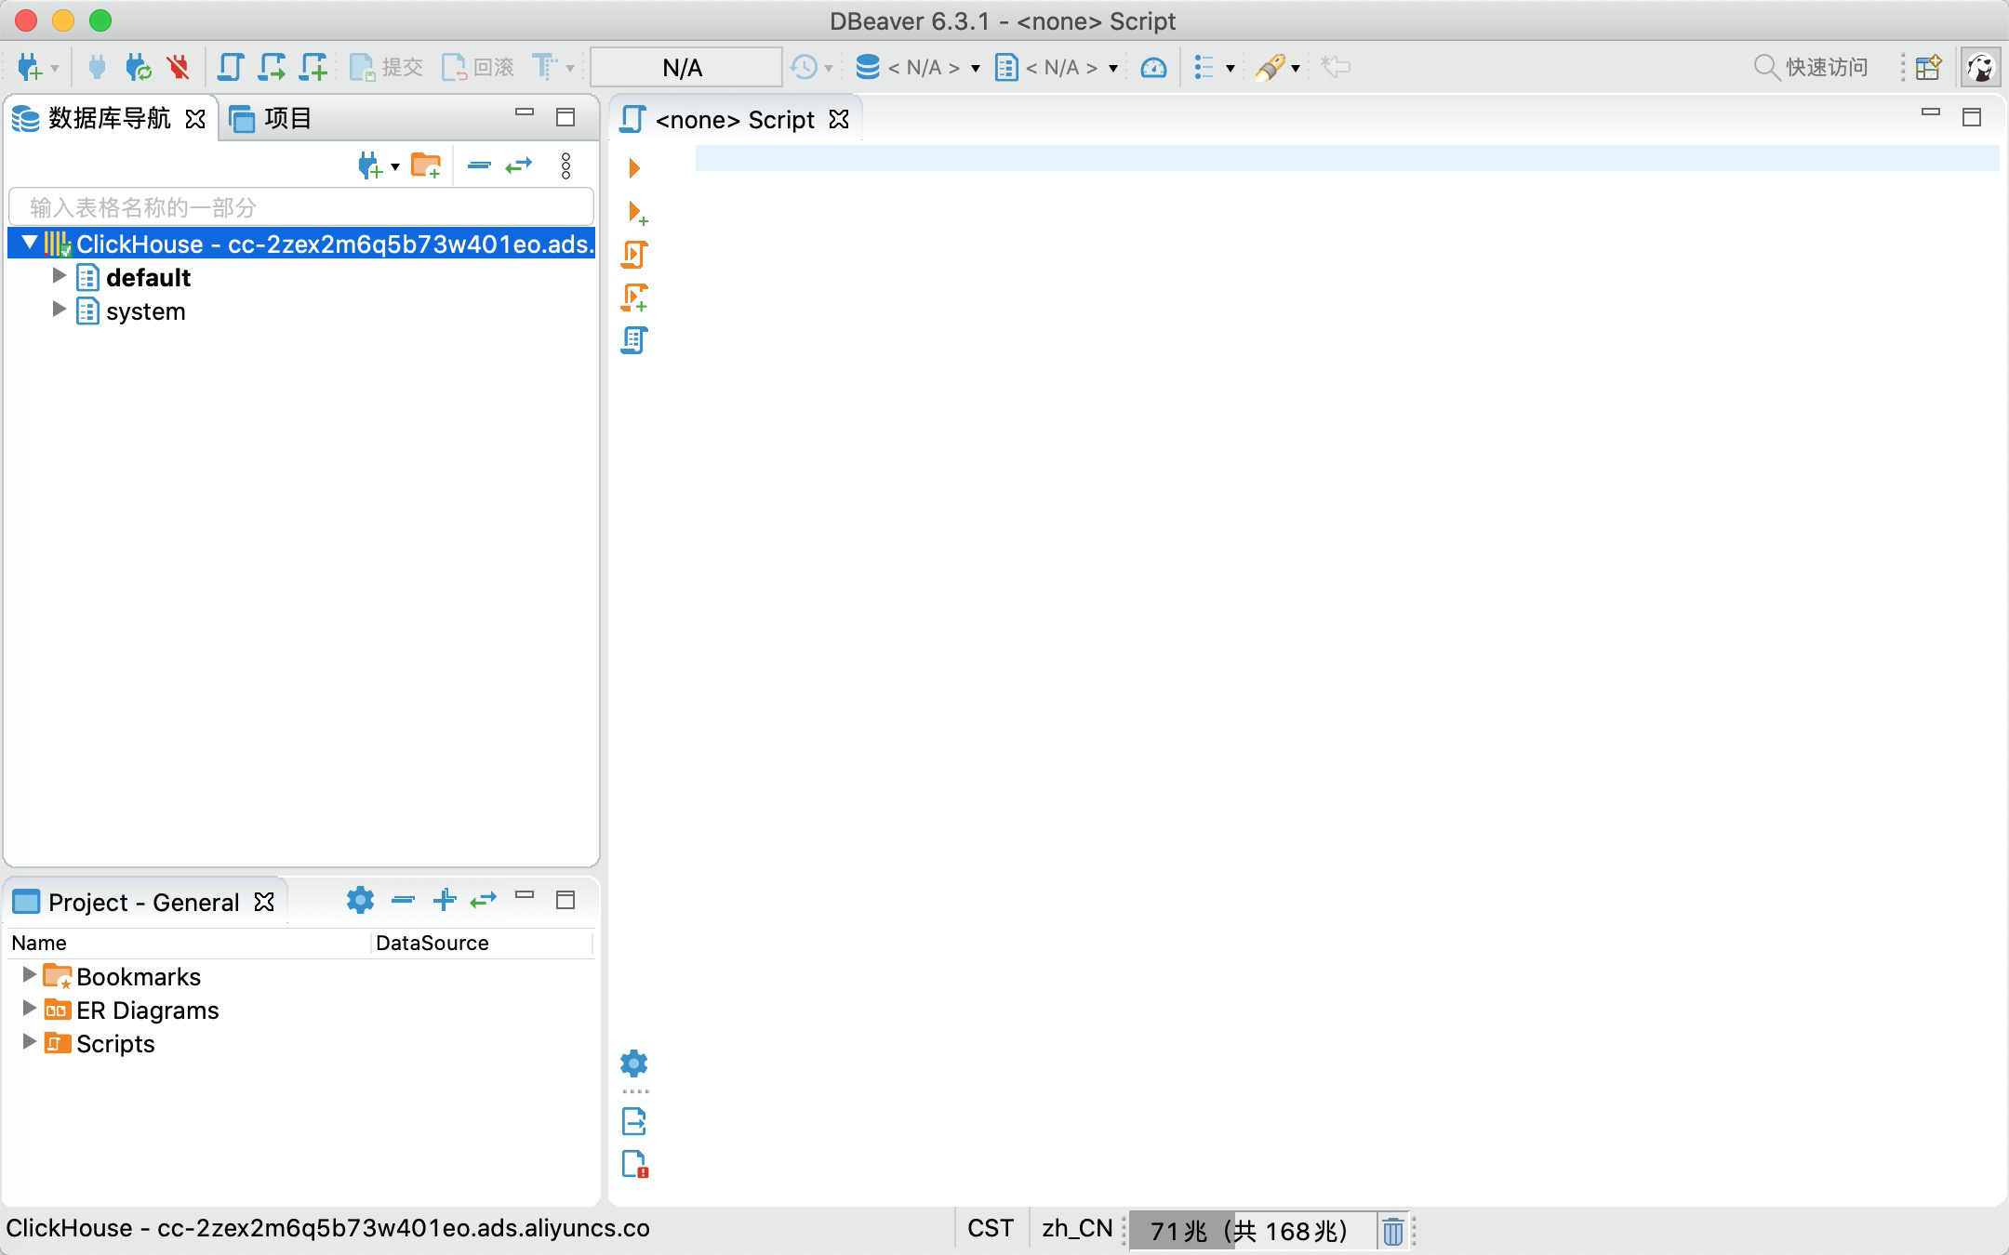Click the 提交 commit button
2009x1255 pixels.
[x=386, y=67]
